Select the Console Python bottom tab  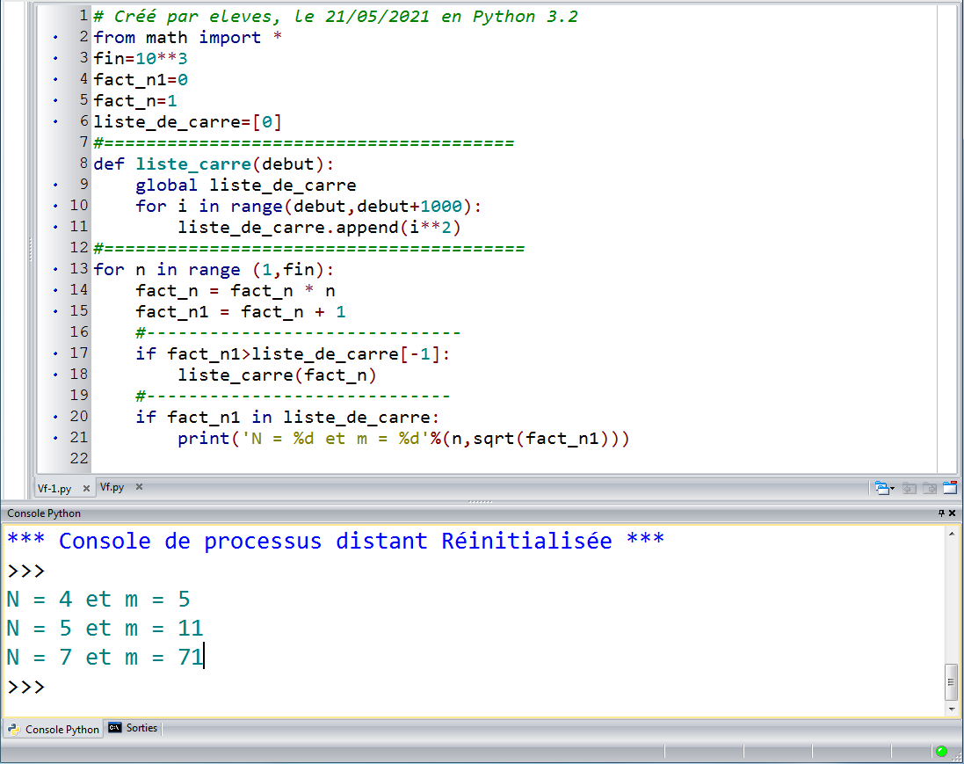point(54,729)
